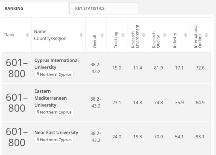
Task: Sort by Teaching score arrows
Action: coord(123,35)
